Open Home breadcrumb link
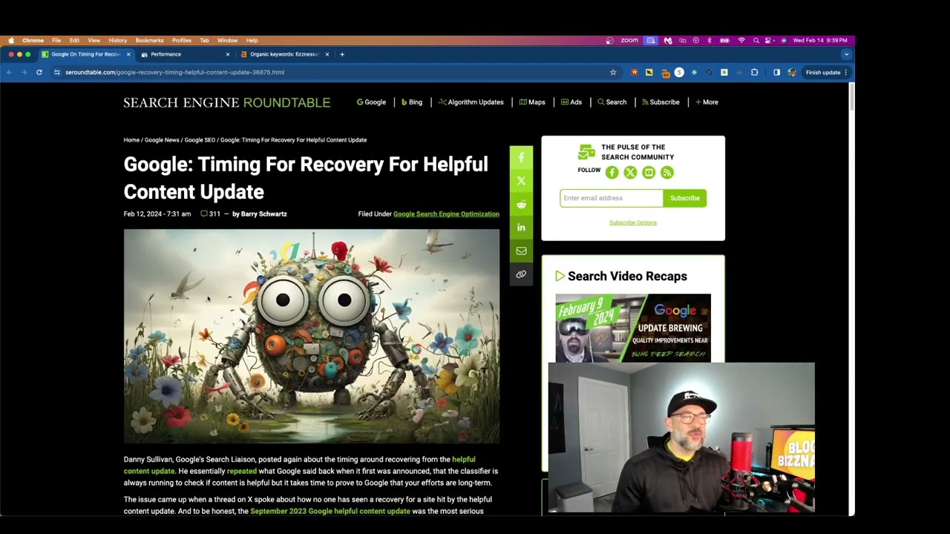The width and height of the screenshot is (950, 534). click(x=131, y=139)
